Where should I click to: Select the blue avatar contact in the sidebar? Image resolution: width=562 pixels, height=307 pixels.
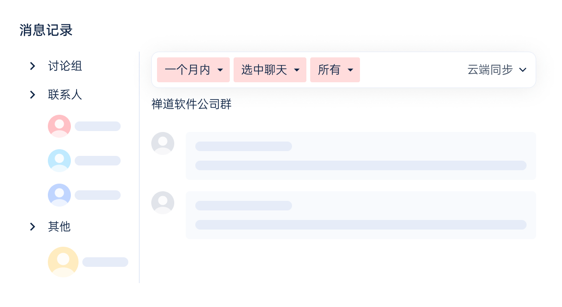[59, 161]
